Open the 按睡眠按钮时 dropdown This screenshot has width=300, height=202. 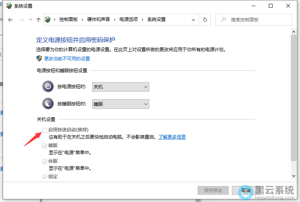click(121, 104)
